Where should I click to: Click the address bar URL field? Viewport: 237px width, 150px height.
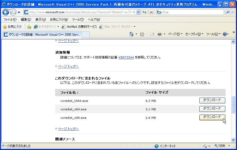(82, 12)
